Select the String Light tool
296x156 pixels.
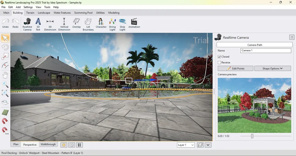(112, 24)
